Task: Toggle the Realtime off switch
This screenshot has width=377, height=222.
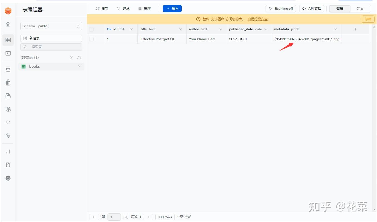Action: pos(281,8)
